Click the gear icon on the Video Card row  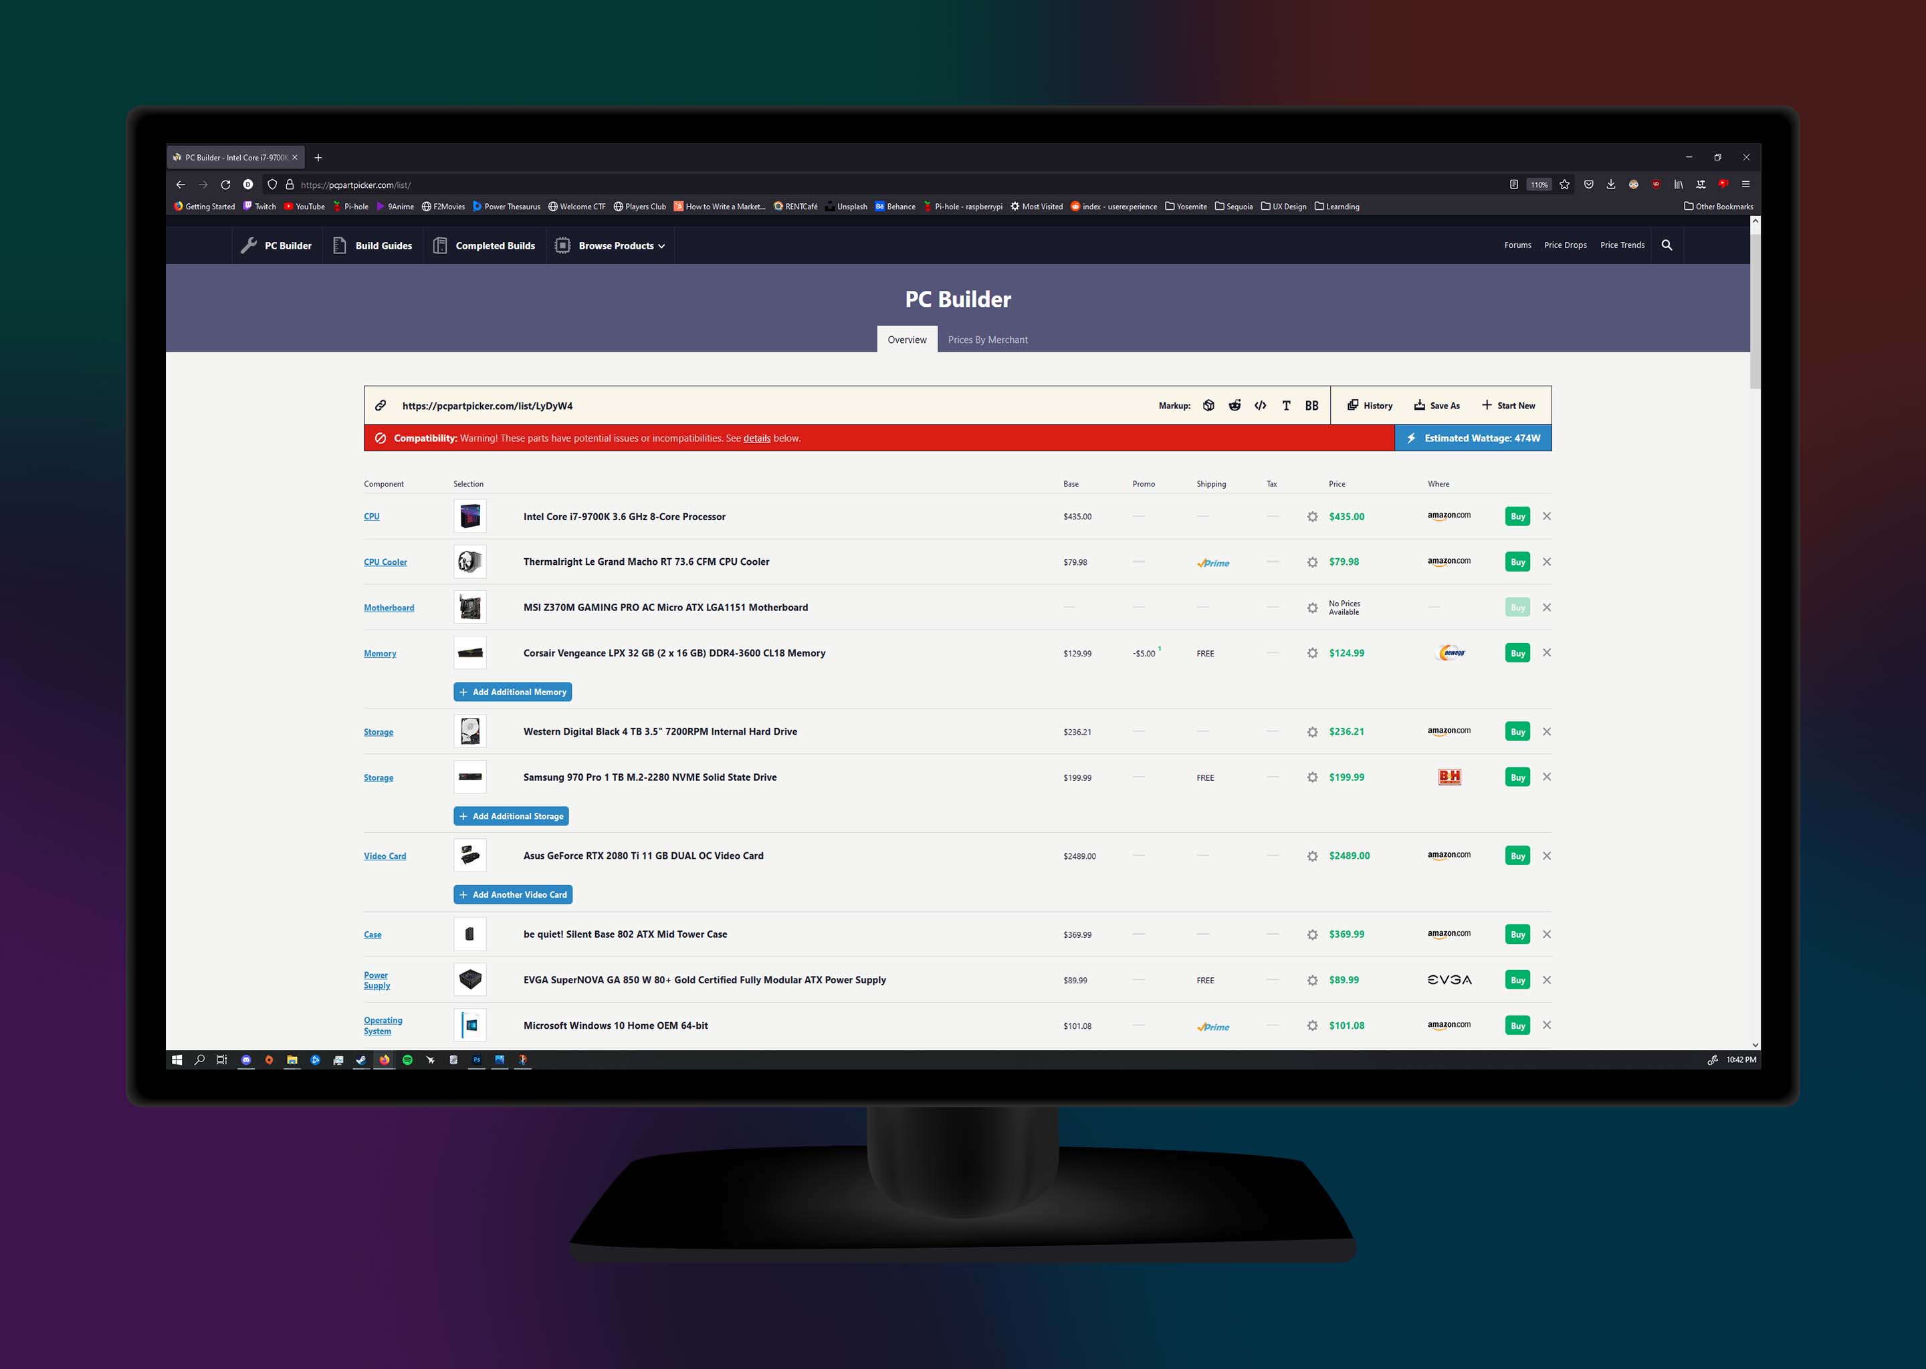pyautogui.click(x=1312, y=856)
